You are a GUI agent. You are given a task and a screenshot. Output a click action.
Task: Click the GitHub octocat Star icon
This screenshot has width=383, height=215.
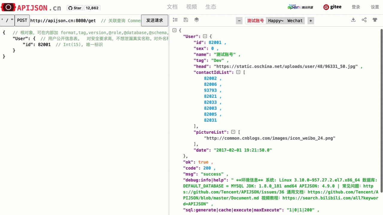(x=70, y=8)
